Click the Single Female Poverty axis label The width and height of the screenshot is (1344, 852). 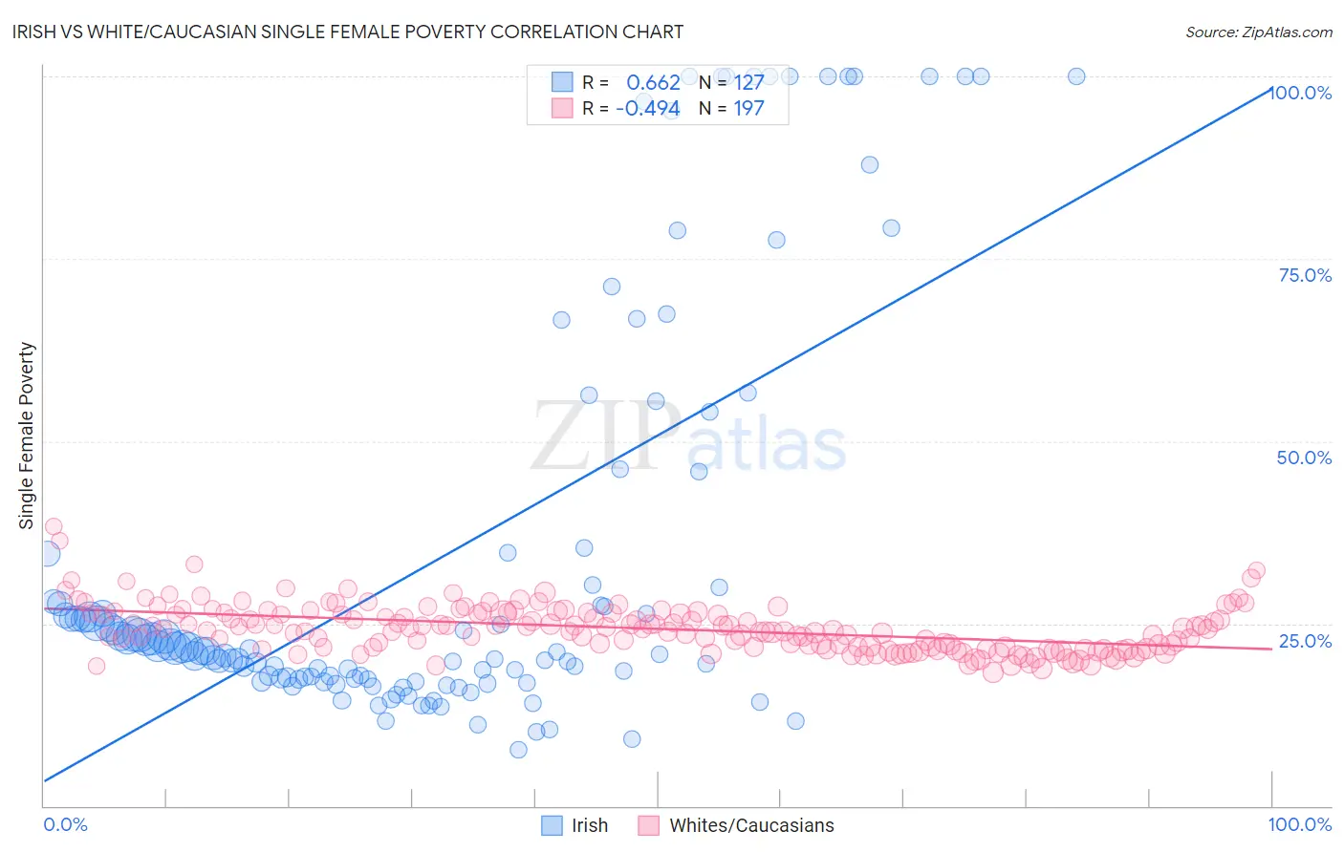point(27,436)
